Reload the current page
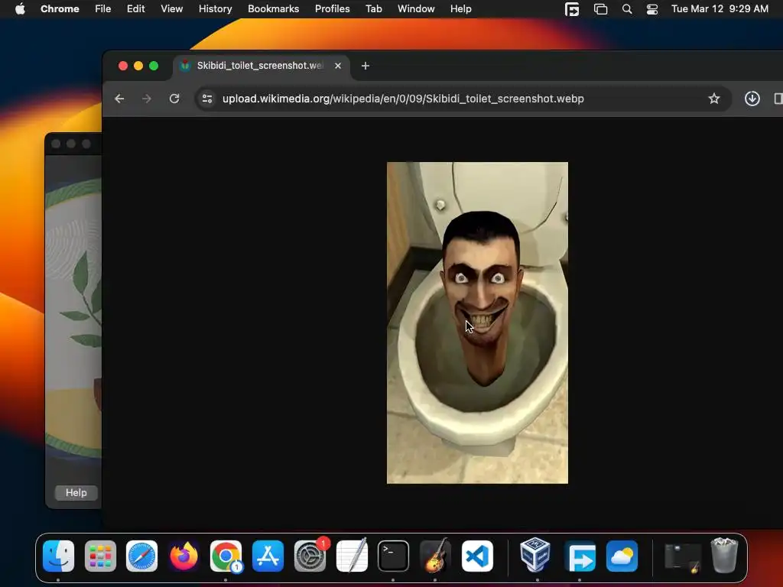The width and height of the screenshot is (783, 587). pyautogui.click(x=174, y=99)
